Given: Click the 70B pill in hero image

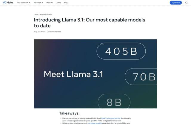Looking at the screenshot, I should [x=141, y=76].
